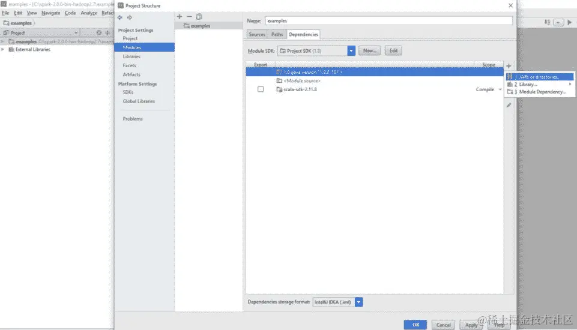The image size is (577, 330).
Task: Click the forward navigation arrow in Project Structure
Action: [130, 17]
